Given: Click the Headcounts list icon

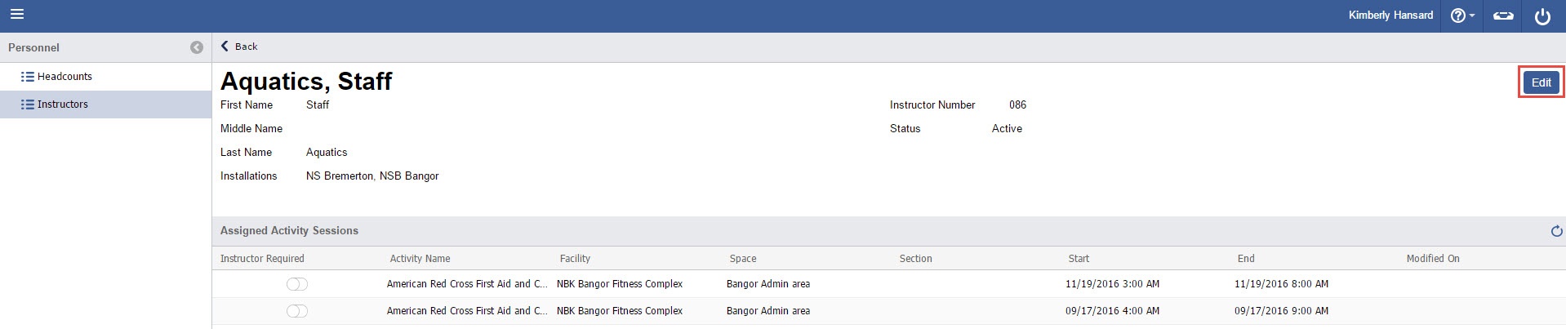Looking at the screenshot, I should tap(27, 77).
